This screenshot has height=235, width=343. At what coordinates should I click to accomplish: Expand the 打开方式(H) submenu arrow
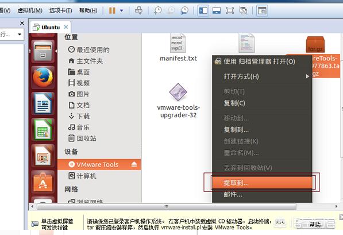[x=307, y=76]
